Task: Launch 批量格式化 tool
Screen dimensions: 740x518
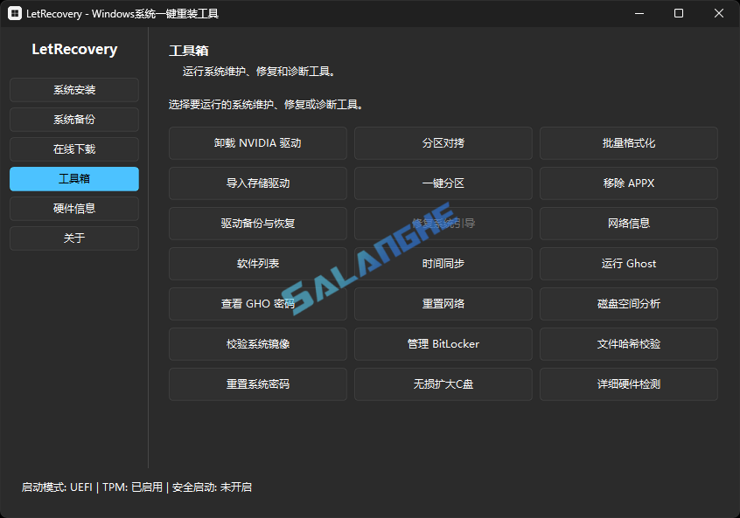Action: (629, 143)
